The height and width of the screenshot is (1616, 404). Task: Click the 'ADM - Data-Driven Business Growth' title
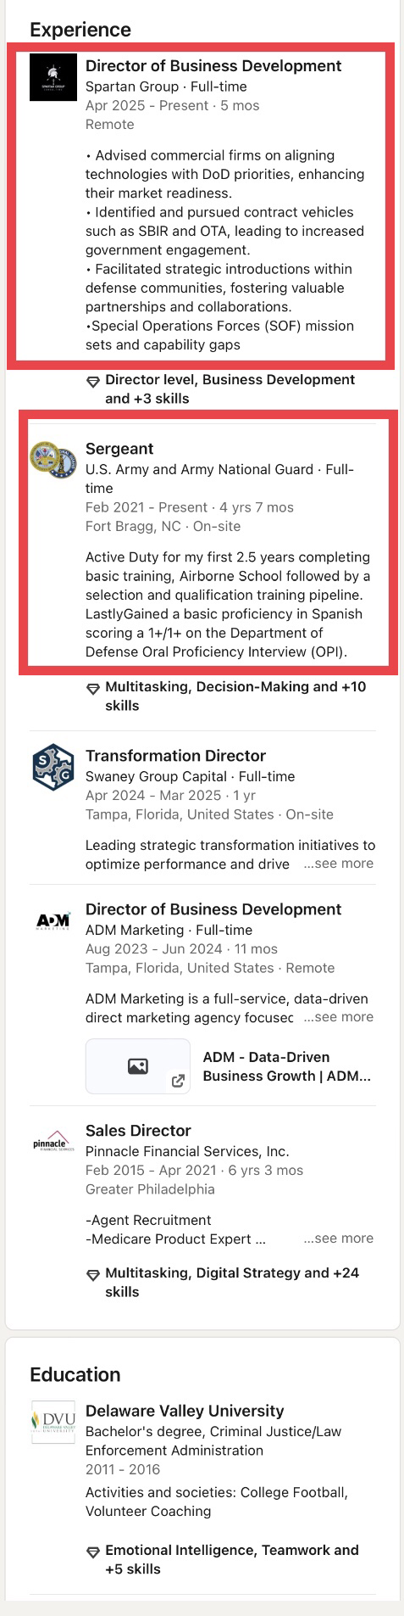pyautogui.click(x=287, y=1066)
